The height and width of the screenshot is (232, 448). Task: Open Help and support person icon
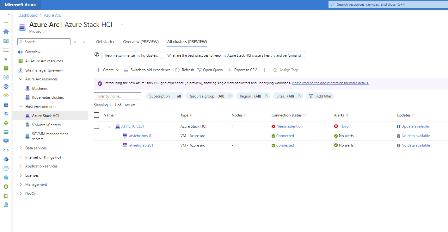(x=6, y=205)
